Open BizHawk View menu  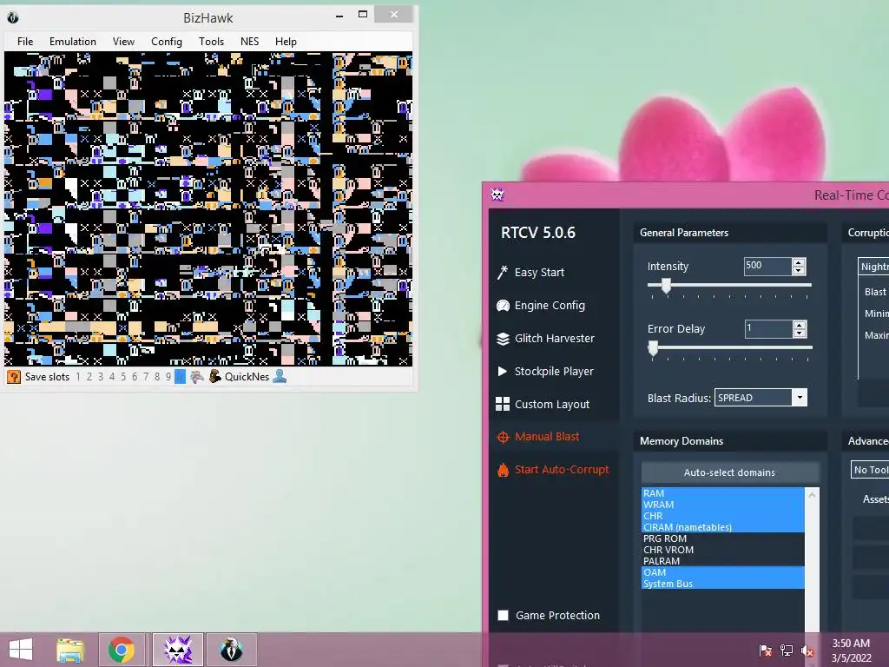[x=123, y=42]
